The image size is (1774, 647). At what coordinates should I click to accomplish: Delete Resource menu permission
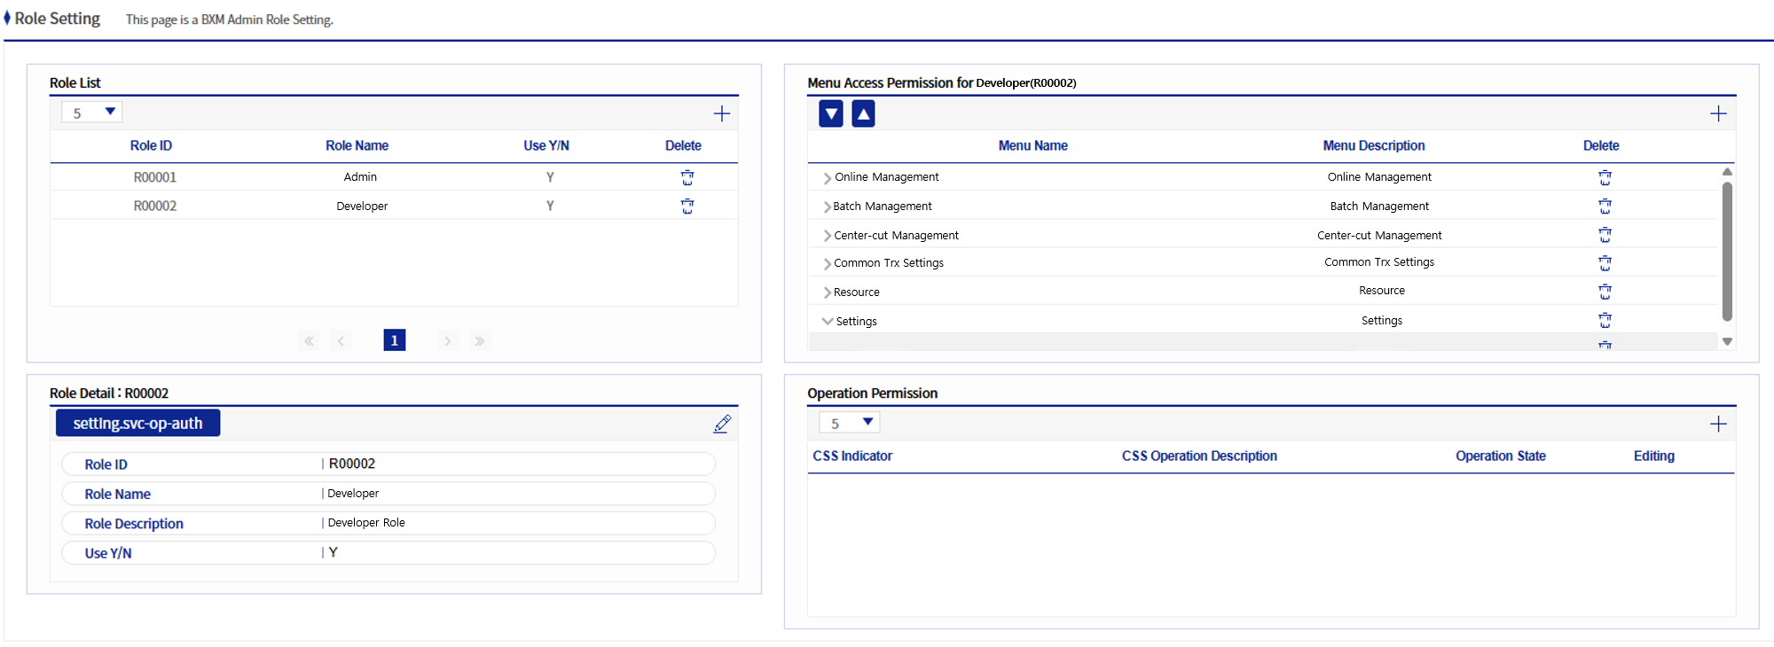[1605, 292]
